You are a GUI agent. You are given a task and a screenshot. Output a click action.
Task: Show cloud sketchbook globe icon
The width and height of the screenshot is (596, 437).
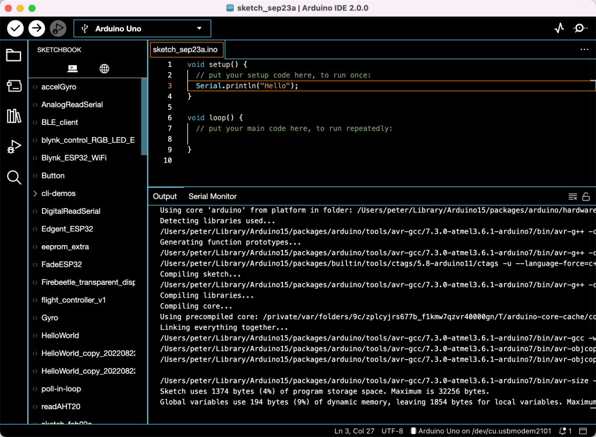(x=104, y=69)
